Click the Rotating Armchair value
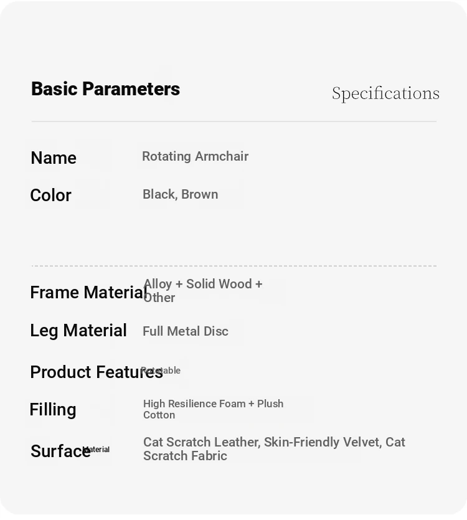This screenshot has width=467, height=520. pos(196,156)
